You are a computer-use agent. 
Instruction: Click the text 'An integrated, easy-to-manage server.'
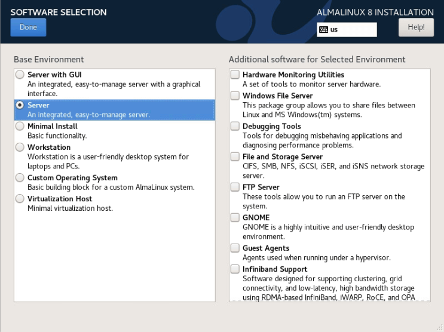(x=88, y=115)
